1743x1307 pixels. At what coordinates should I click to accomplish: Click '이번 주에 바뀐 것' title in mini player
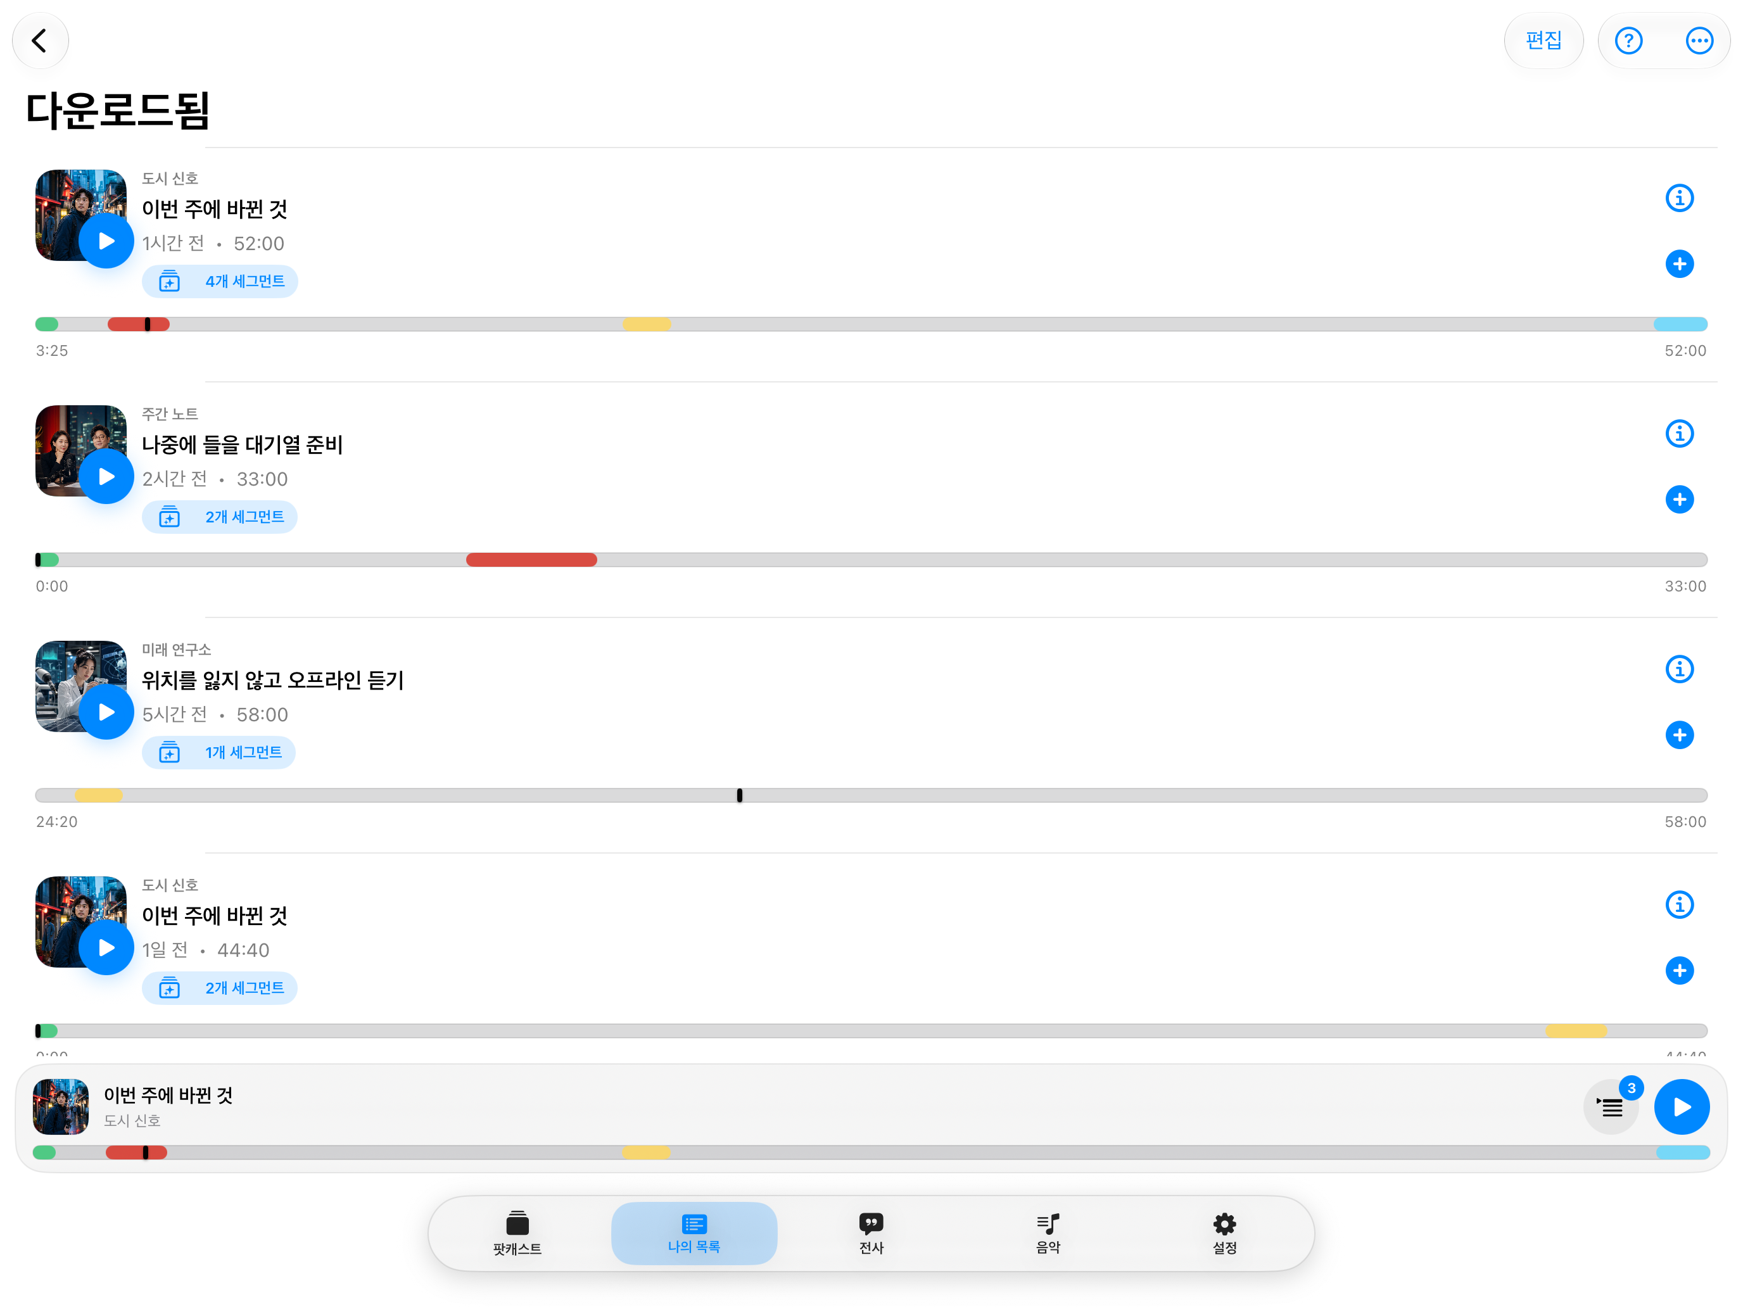tap(168, 1095)
